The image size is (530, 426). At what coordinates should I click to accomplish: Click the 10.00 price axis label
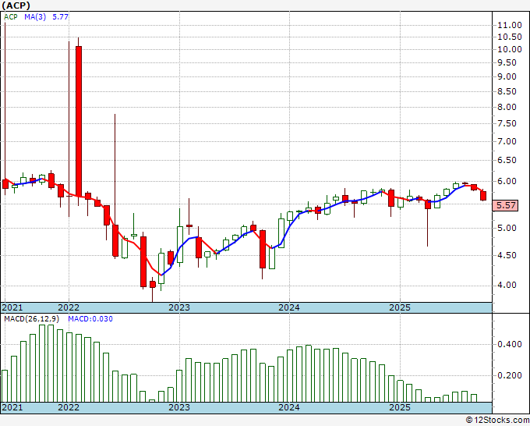pyautogui.click(x=510, y=49)
